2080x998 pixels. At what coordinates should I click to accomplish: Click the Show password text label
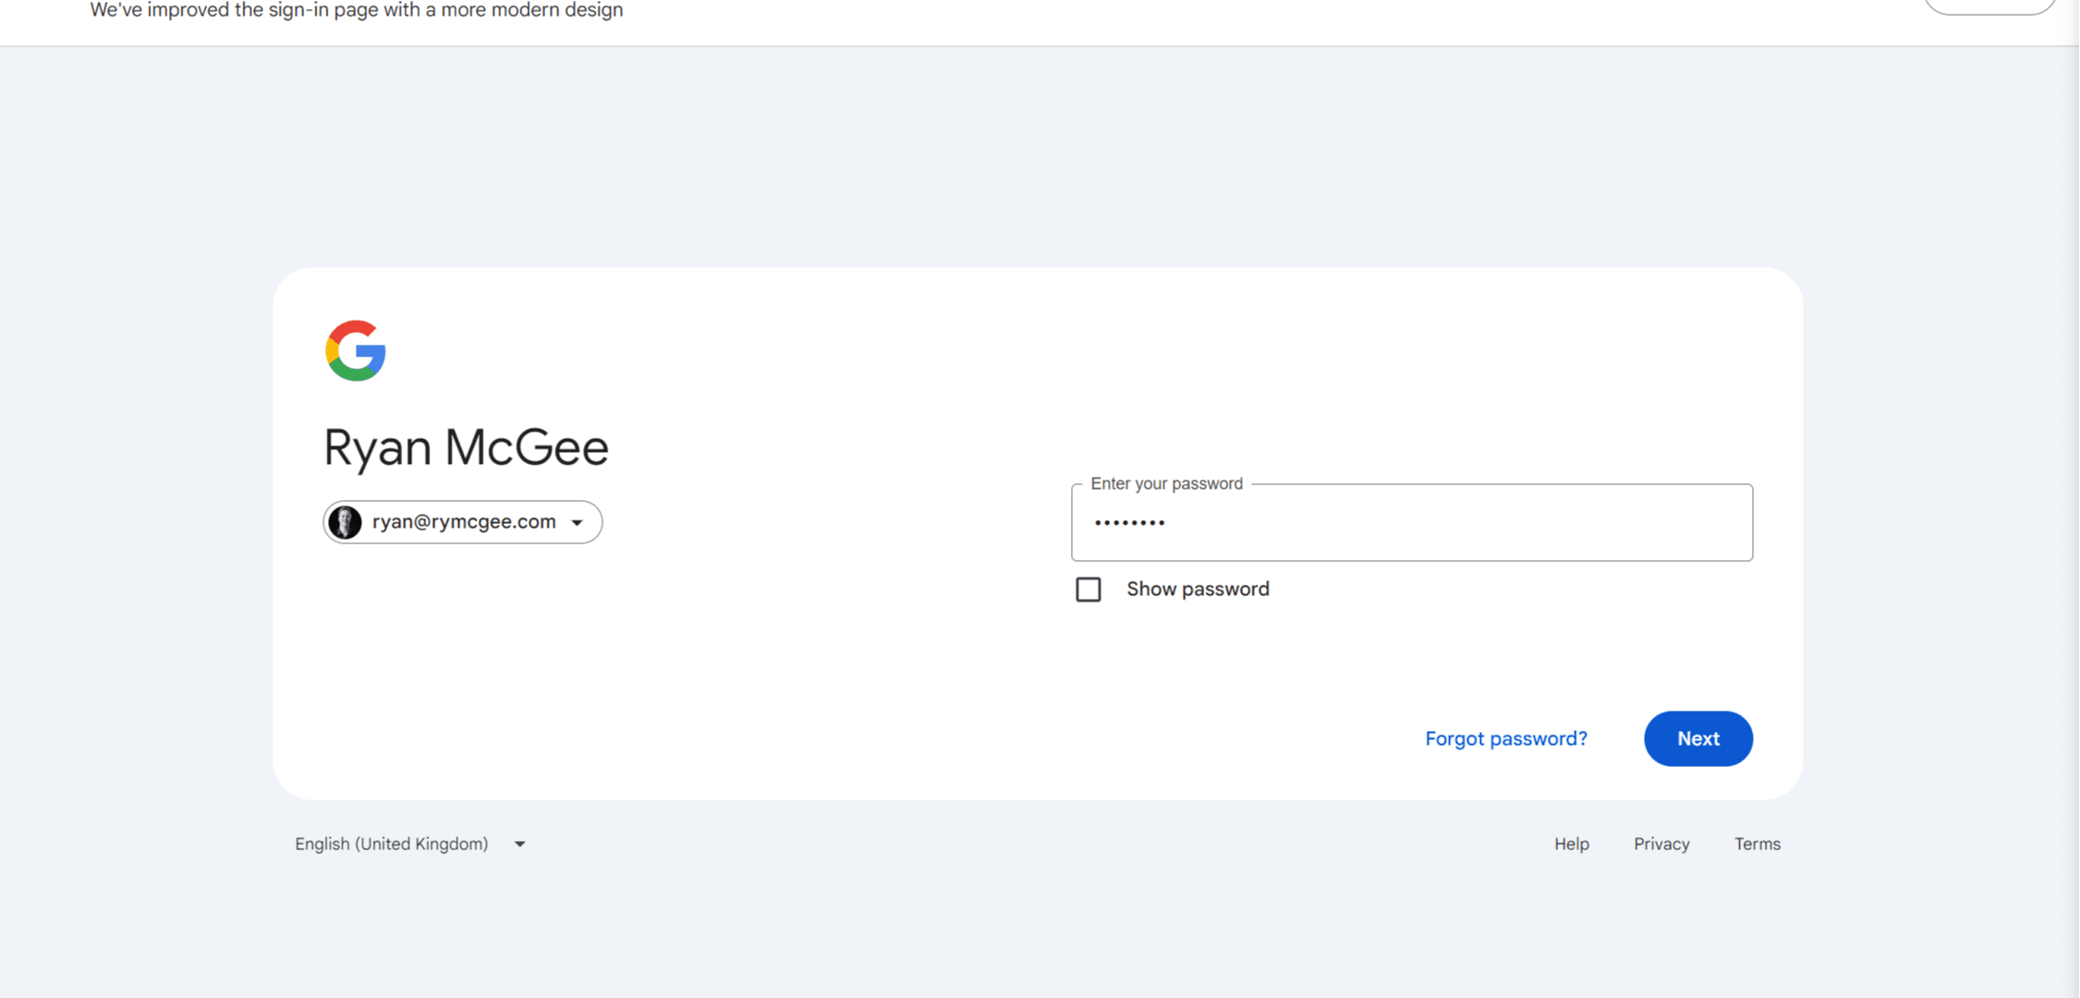1198,589
